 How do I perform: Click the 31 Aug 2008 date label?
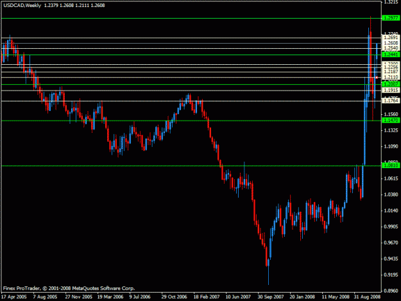click(367, 297)
